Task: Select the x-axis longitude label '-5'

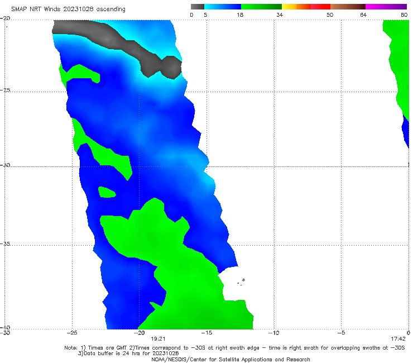Action: pyautogui.click(x=342, y=333)
